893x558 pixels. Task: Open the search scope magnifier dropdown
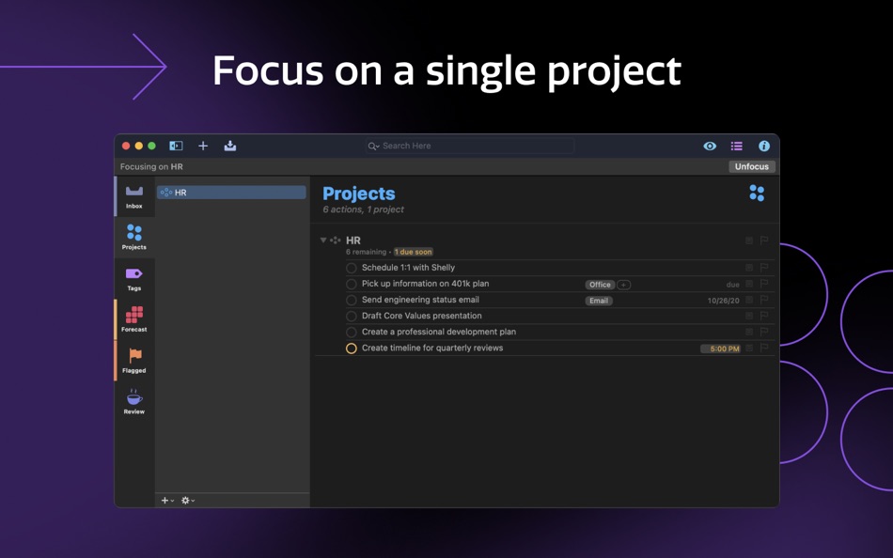(373, 147)
